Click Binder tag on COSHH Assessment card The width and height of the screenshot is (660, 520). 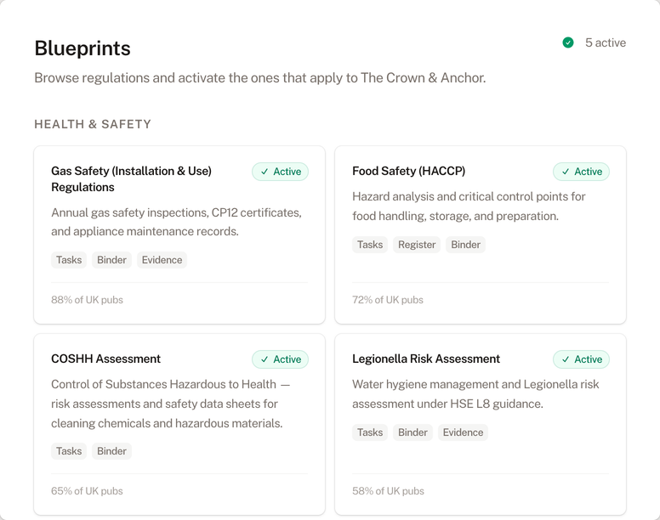pos(111,451)
